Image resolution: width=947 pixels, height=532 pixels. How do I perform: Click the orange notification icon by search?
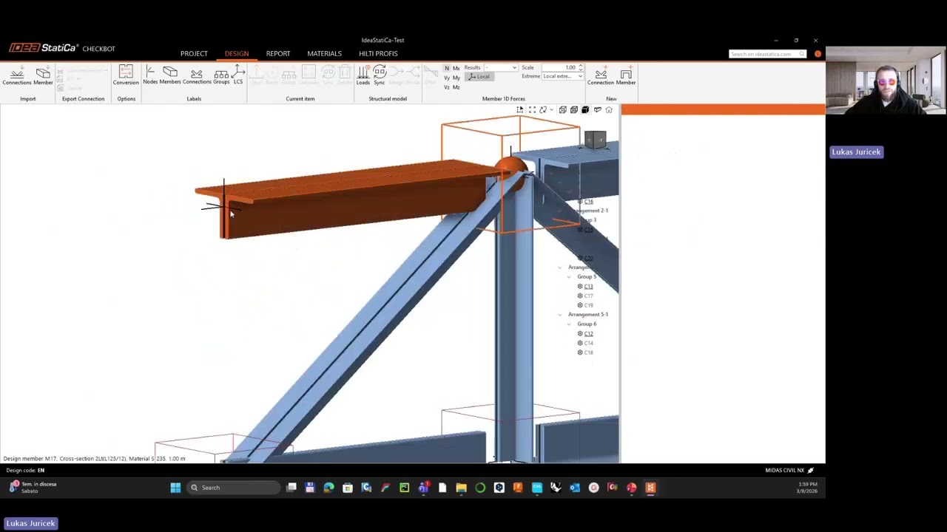[818, 54]
